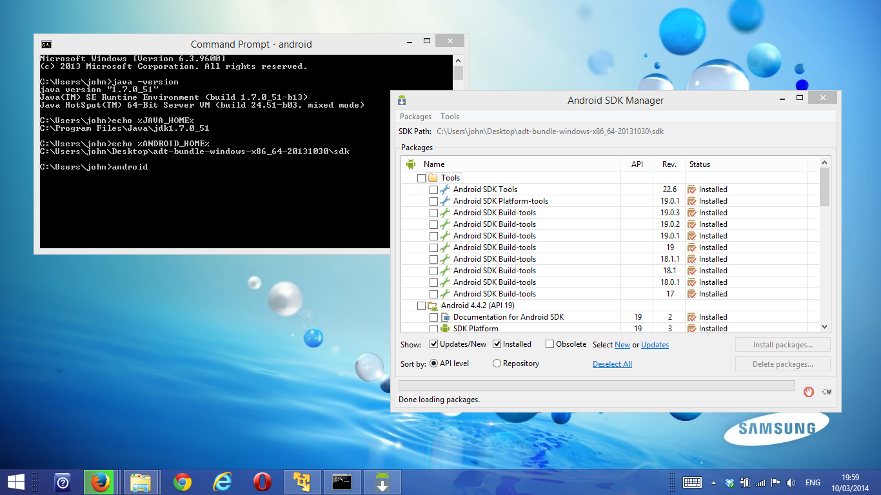
Task: Click the ENG input language indicator
Action: click(813, 482)
